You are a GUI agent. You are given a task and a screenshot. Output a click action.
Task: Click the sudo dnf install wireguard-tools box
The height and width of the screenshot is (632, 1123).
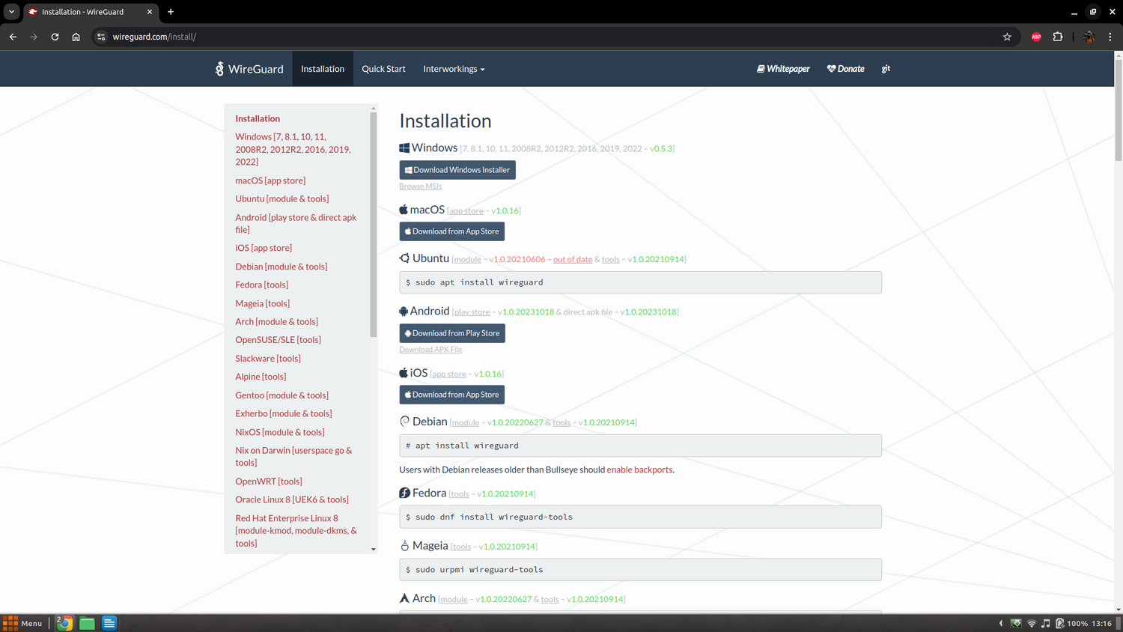[x=640, y=517]
